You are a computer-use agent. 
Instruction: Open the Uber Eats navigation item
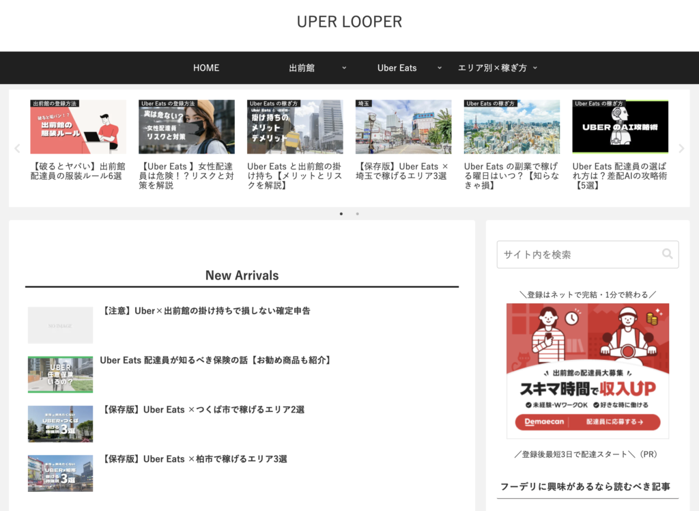coord(397,68)
